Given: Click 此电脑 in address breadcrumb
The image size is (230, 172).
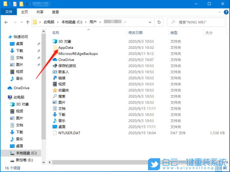Looking at the screenshot, I should (x=49, y=22).
